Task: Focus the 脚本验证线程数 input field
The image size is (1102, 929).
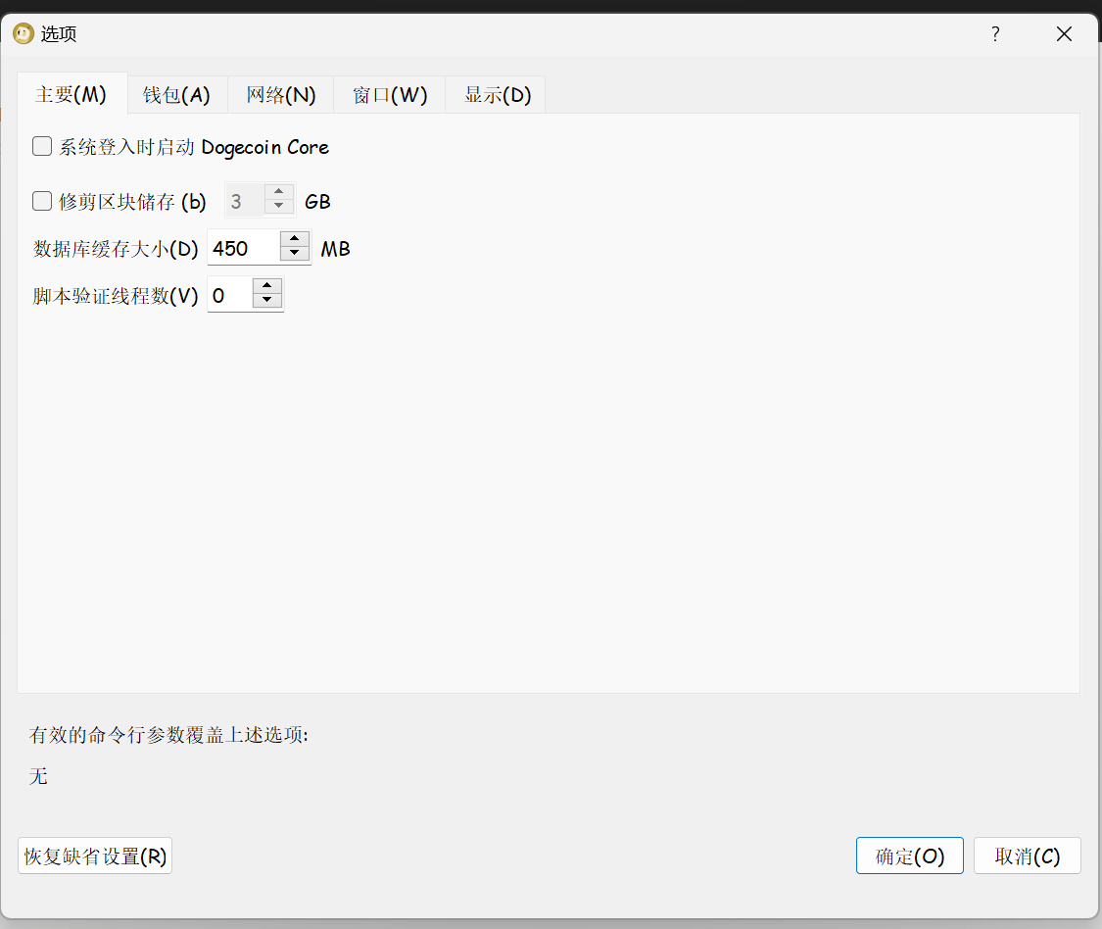Action: 229,296
